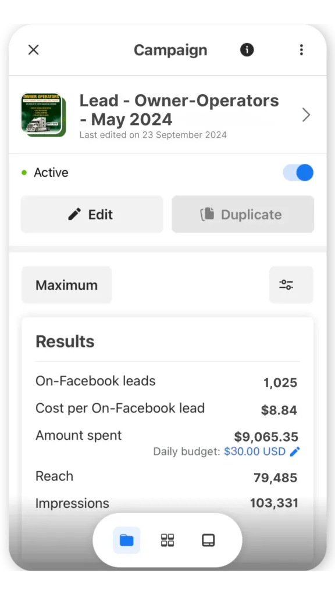Toggle the Active campaign switch off
335x595 pixels.
(298, 173)
